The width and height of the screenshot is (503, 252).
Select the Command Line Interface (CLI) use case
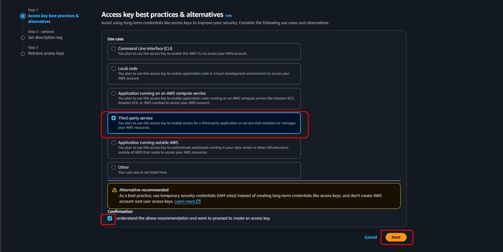[x=114, y=48]
